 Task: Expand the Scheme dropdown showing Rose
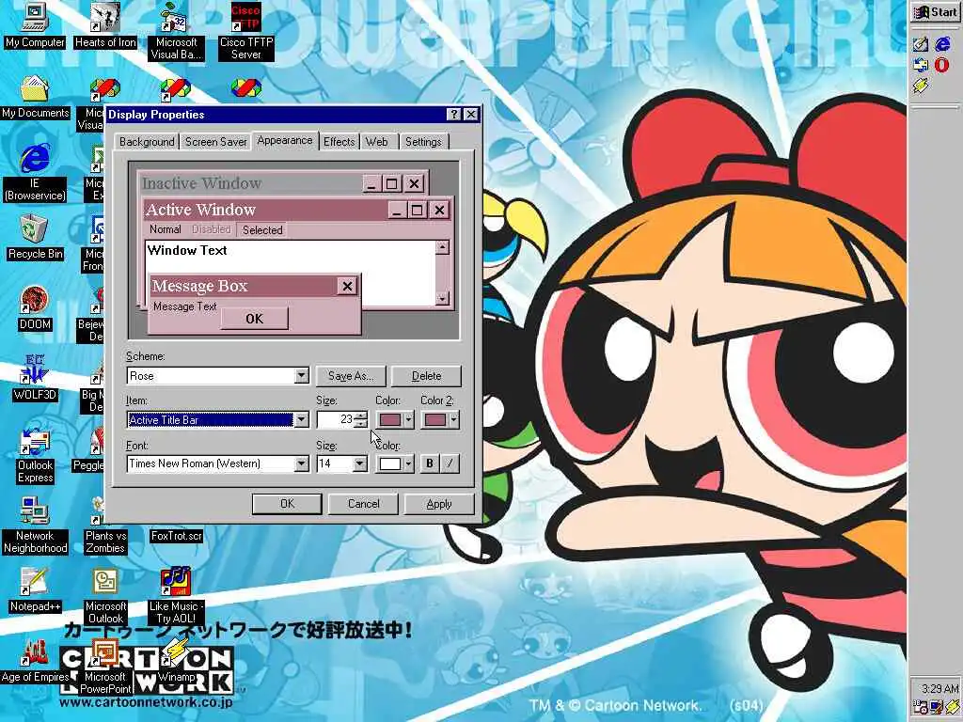pyautogui.click(x=301, y=376)
